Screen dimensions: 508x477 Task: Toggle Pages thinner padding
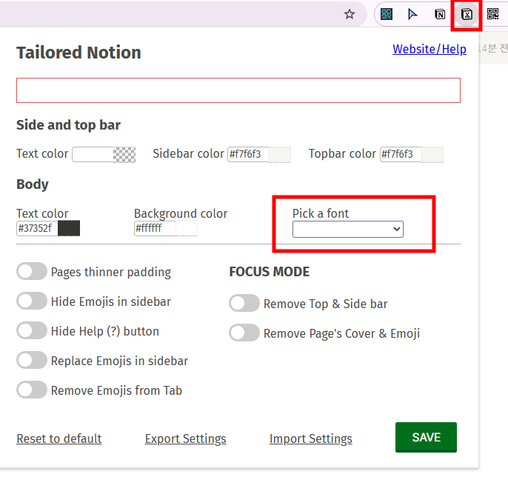[x=32, y=271]
